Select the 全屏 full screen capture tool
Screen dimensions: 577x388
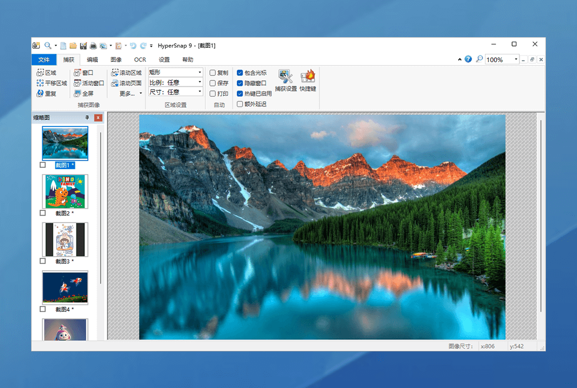(x=84, y=94)
